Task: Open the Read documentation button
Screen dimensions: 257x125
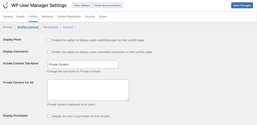Action: tap(108, 5)
